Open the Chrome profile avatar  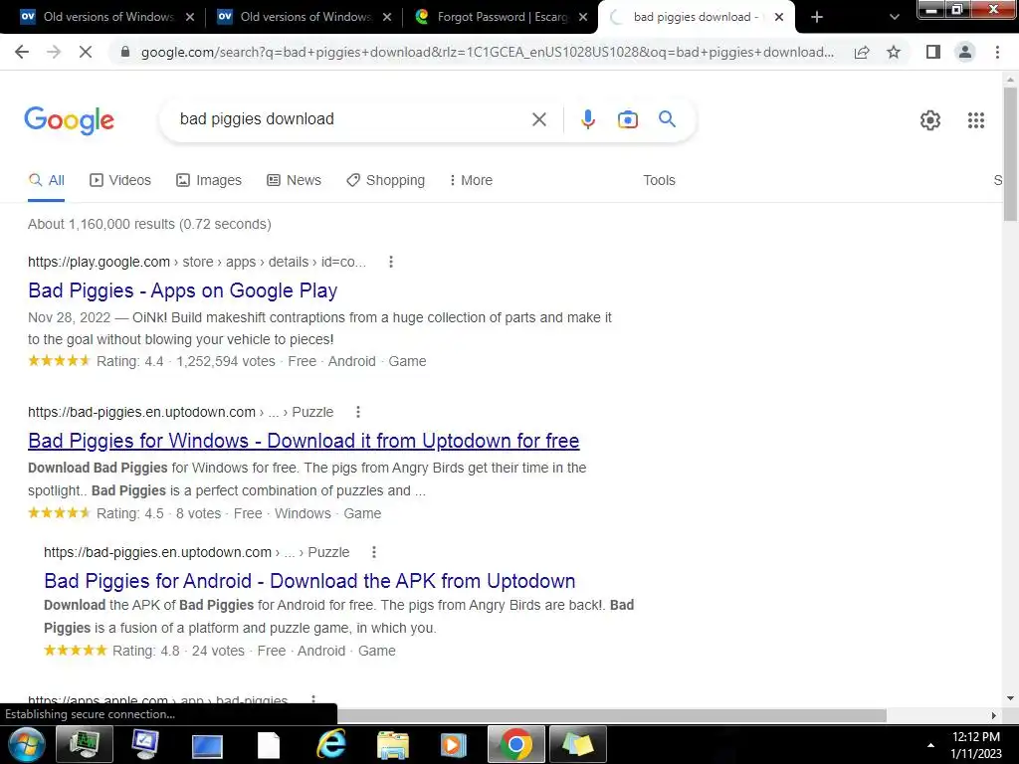coord(965,52)
